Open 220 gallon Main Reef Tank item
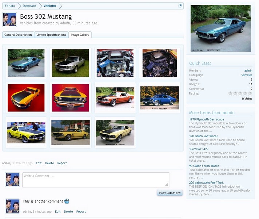Image resolution: width=259 pixels, height=219 pixels. coord(206,182)
